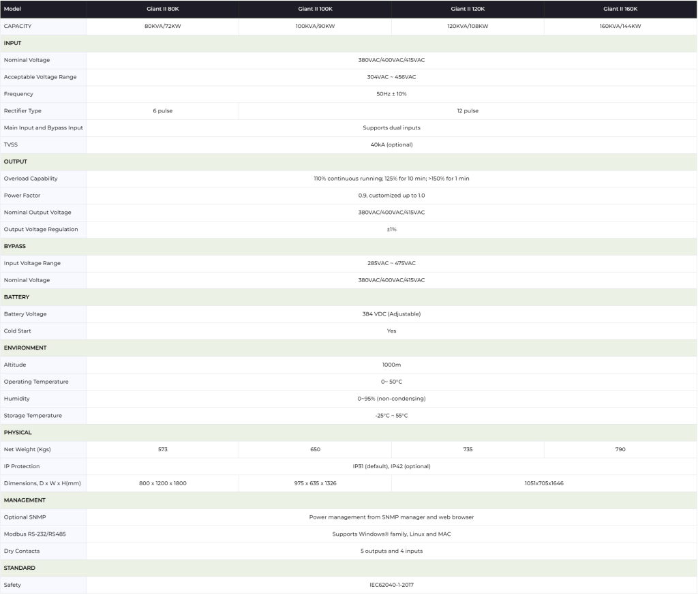
Task: Select the "790" net weight value
Action: point(620,449)
